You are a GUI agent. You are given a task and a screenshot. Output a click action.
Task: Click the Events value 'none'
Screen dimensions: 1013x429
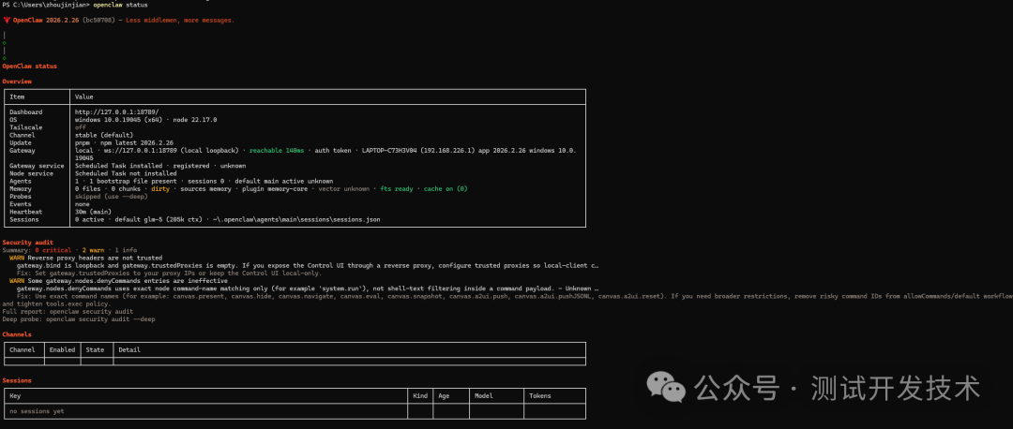(x=82, y=204)
